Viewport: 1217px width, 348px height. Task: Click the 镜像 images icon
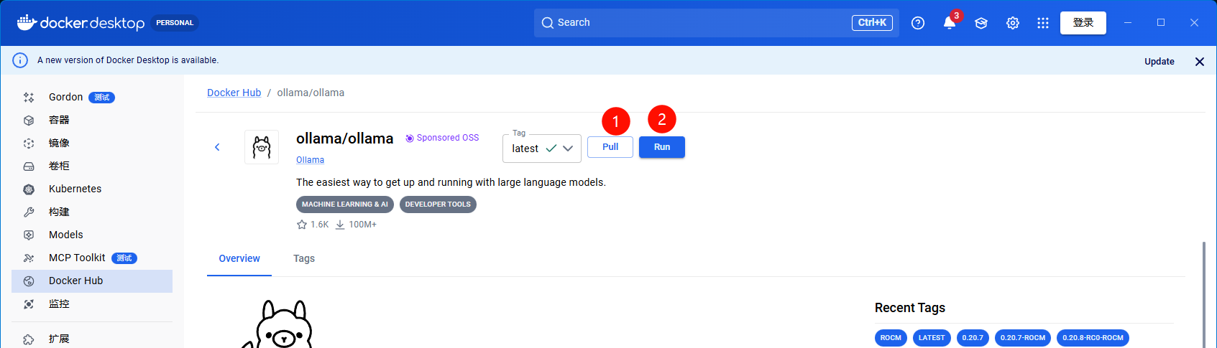[29, 144]
